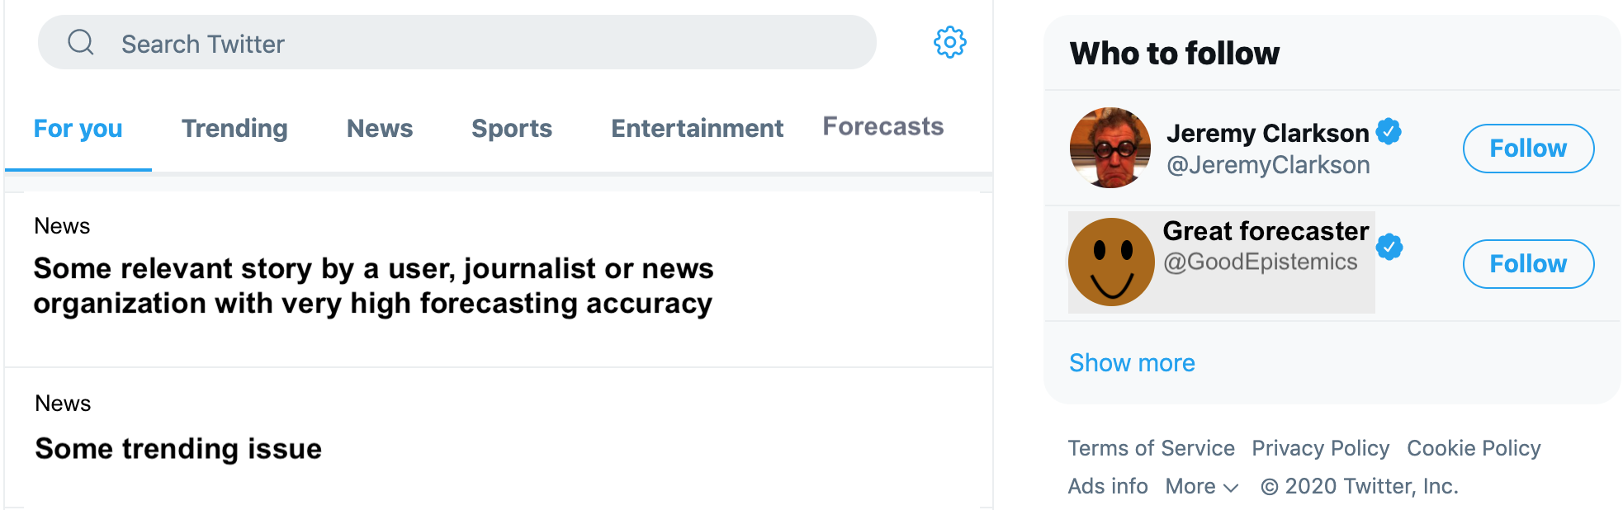This screenshot has width=1623, height=510.
Task: Open the Great forecaster smiley avatar
Action: 1111,262
